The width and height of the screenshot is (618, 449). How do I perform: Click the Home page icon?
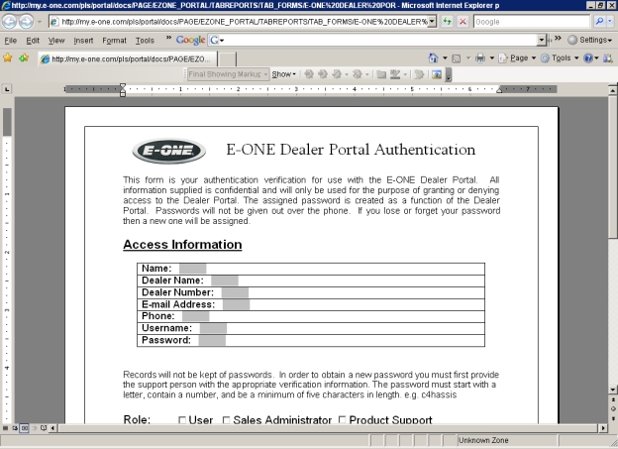pos(433,58)
